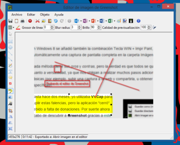This screenshot has width=180, height=145.
Task: Select the Add textbox tool
Action: tap(10, 72)
